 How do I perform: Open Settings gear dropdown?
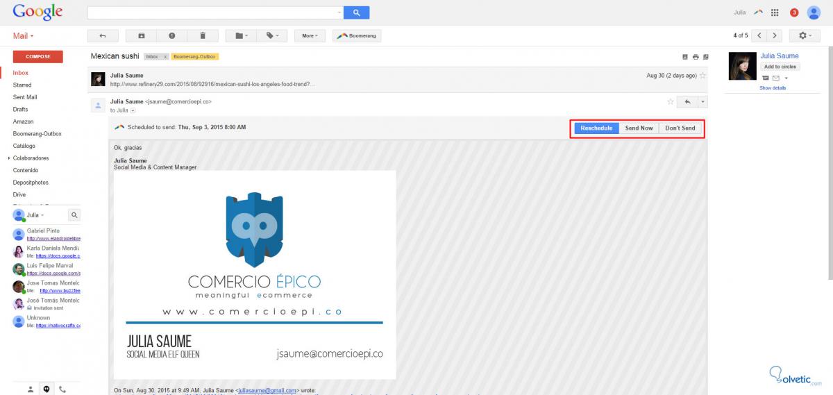pyautogui.click(x=805, y=35)
